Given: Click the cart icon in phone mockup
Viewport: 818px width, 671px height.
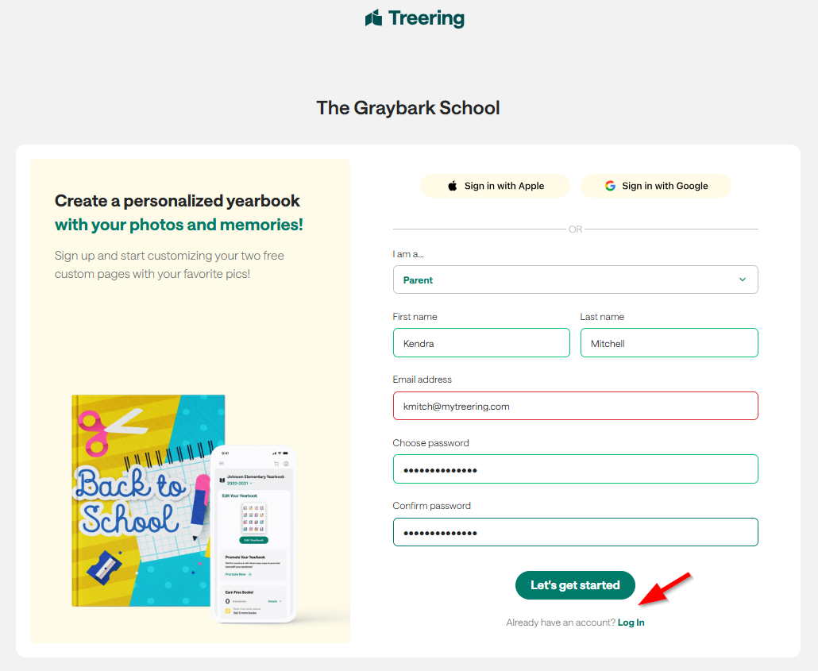Looking at the screenshot, I should (x=276, y=464).
